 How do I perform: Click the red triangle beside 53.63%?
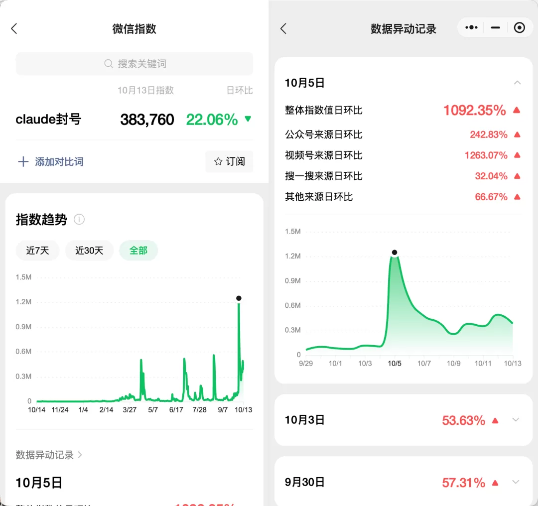(x=495, y=420)
